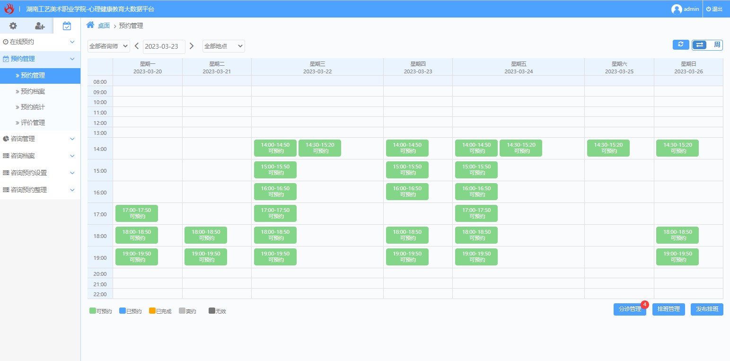
Task: Advance to next week with right arrow
Action: (x=192, y=46)
